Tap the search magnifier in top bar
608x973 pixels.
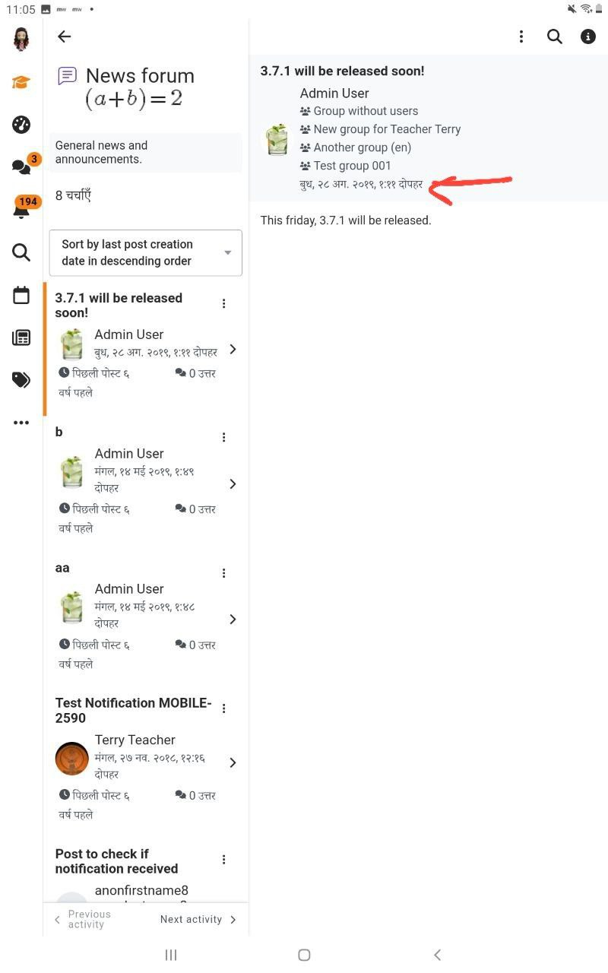tap(555, 36)
